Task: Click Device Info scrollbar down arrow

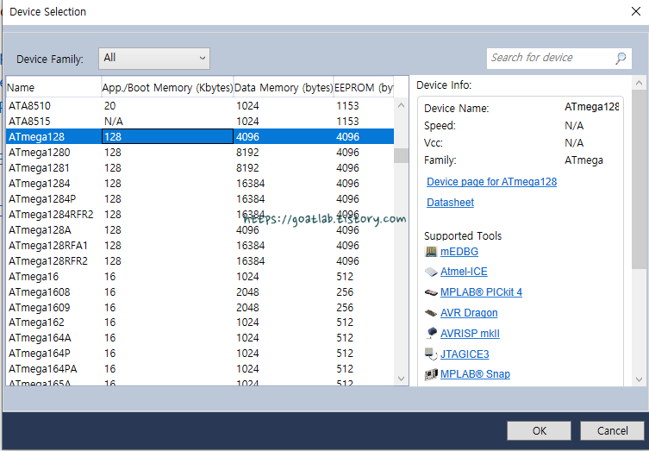Action: [x=639, y=379]
